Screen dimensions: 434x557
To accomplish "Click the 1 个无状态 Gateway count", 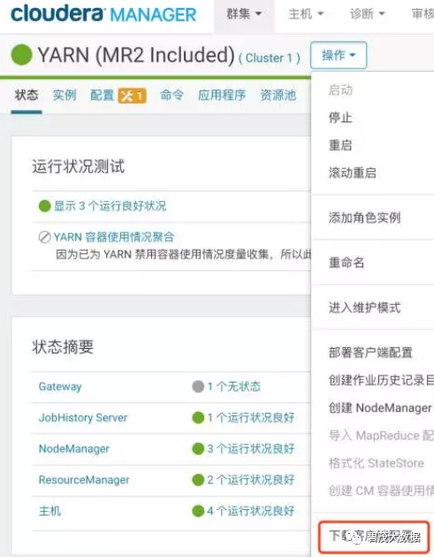I will tap(233, 386).
